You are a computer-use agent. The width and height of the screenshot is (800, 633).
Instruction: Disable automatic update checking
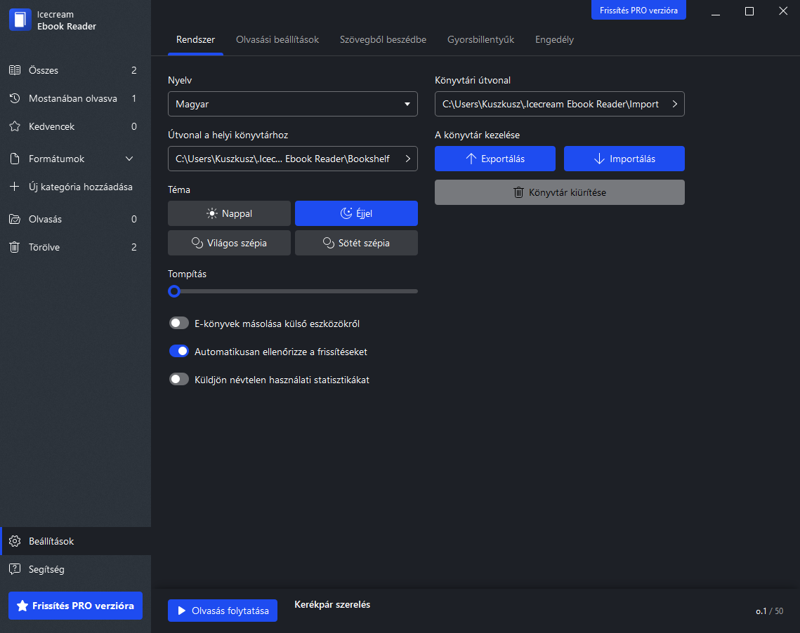(179, 351)
